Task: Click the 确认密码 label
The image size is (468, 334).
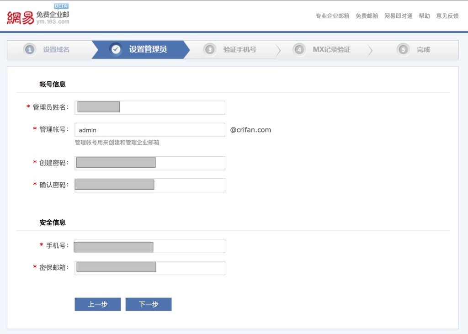Action: point(54,185)
